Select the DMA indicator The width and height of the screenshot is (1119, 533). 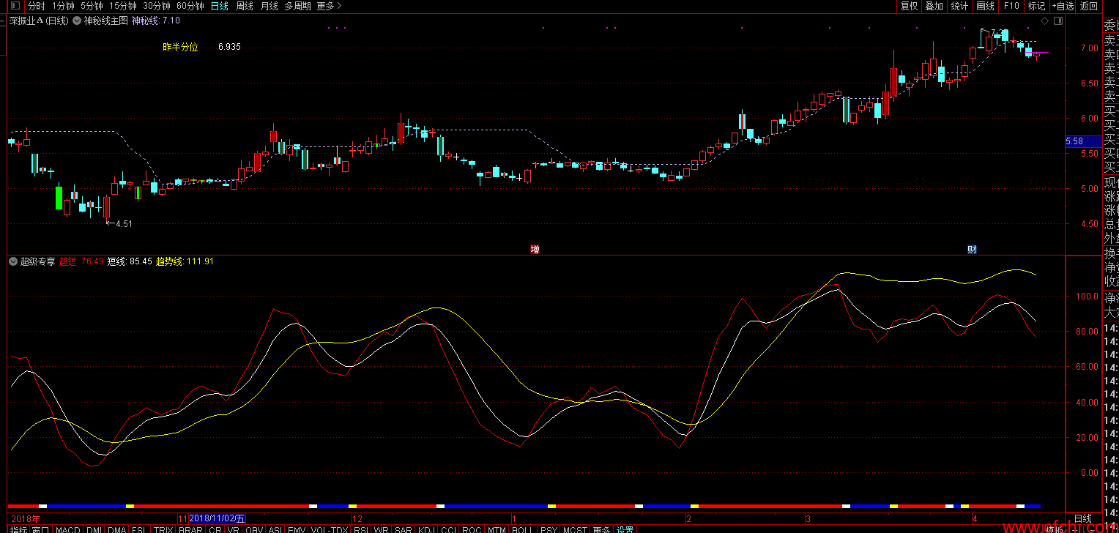coord(117,529)
